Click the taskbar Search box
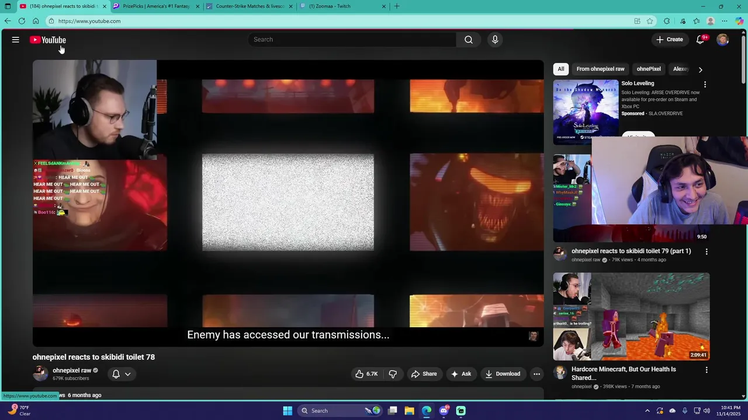This screenshot has width=748, height=420. [339, 411]
